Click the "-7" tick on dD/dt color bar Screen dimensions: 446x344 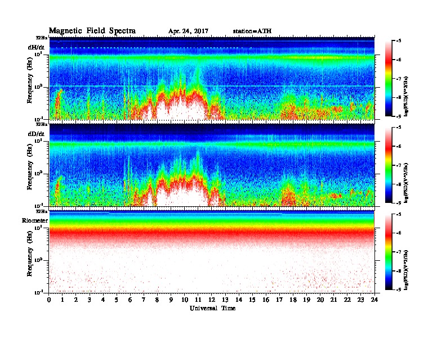[x=399, y=165]
